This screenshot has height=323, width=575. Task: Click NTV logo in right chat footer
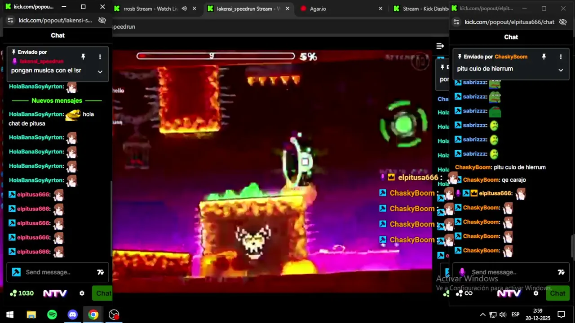509,293
